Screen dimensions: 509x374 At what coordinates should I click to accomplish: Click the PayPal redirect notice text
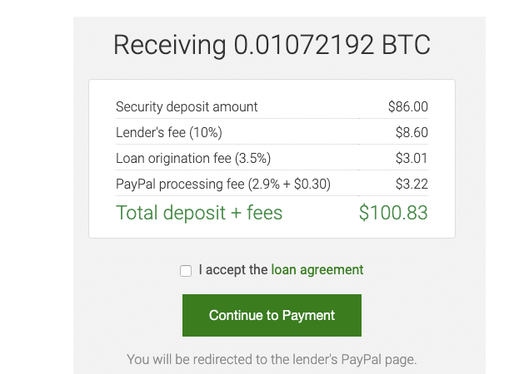[x=272, y=360]
